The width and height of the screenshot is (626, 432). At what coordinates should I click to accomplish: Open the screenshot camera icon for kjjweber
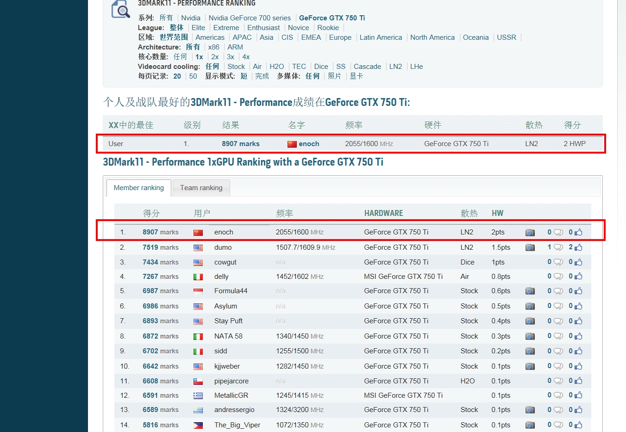[530, 366]
